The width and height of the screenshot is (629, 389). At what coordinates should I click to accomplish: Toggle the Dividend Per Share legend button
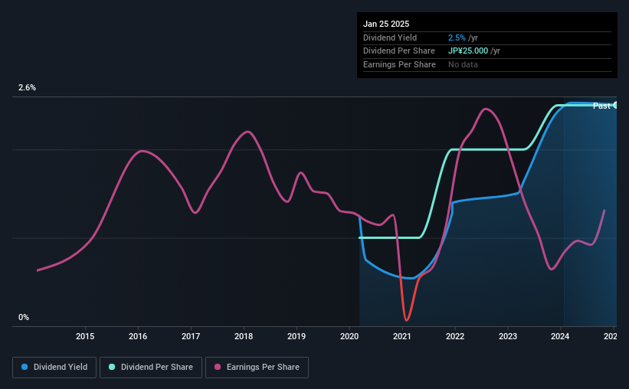pos(151,368)
